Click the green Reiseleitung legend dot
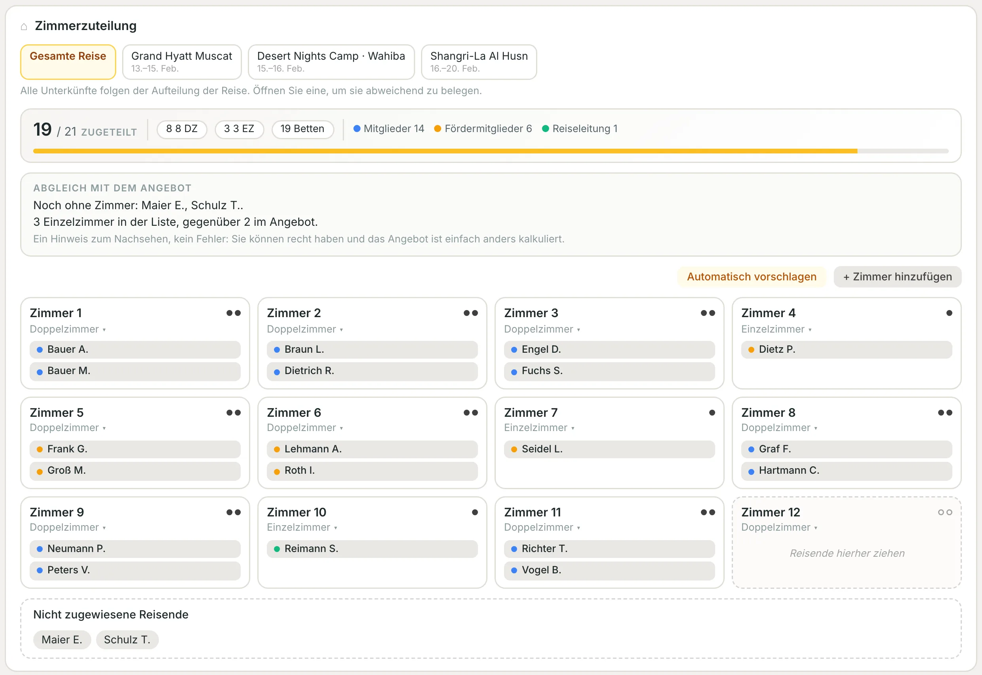Screen dimensions: 982x675 click(545, 129)
